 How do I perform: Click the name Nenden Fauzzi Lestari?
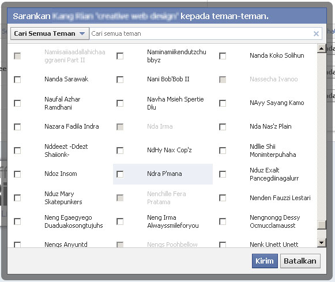[280, 198]
